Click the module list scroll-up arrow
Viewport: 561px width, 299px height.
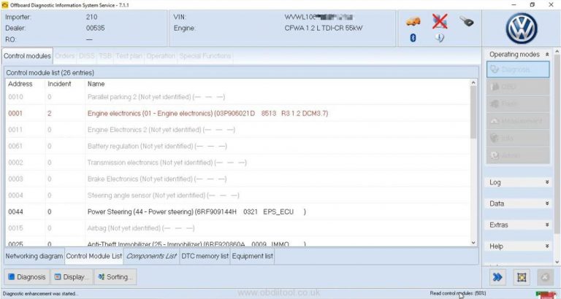[x=473, y=83]
